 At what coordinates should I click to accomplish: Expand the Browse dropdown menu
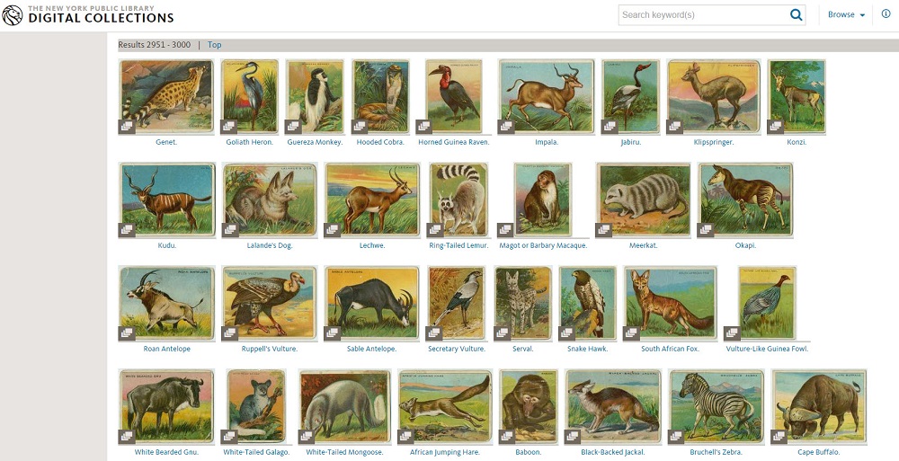point(846,15)
